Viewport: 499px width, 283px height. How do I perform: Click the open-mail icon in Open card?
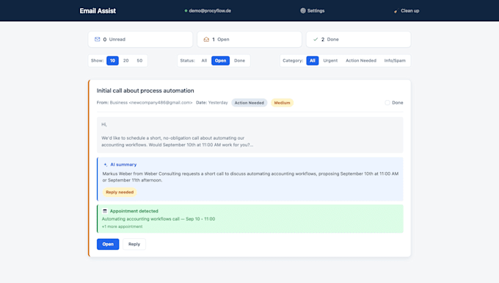(206, 39)
